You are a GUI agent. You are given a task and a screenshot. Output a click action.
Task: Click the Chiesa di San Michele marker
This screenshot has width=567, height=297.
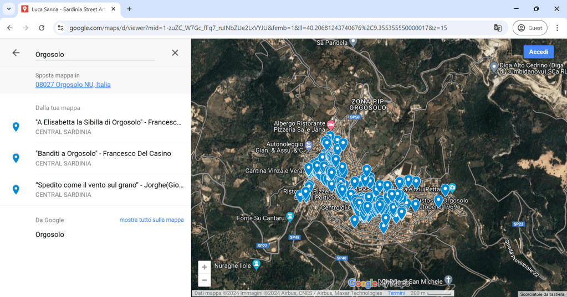[x=448, y=280]
